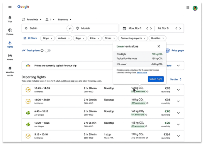The image size is (203, 144).
Task: Click the Select flight button
Action: pyautogui.click(x=156, y=79)
